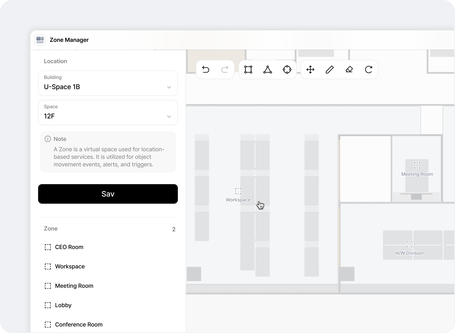Click the Meeting Room marker on the floor plan
Image resolution: width=455 pixels, height=333 pixels.
point(417,166)
